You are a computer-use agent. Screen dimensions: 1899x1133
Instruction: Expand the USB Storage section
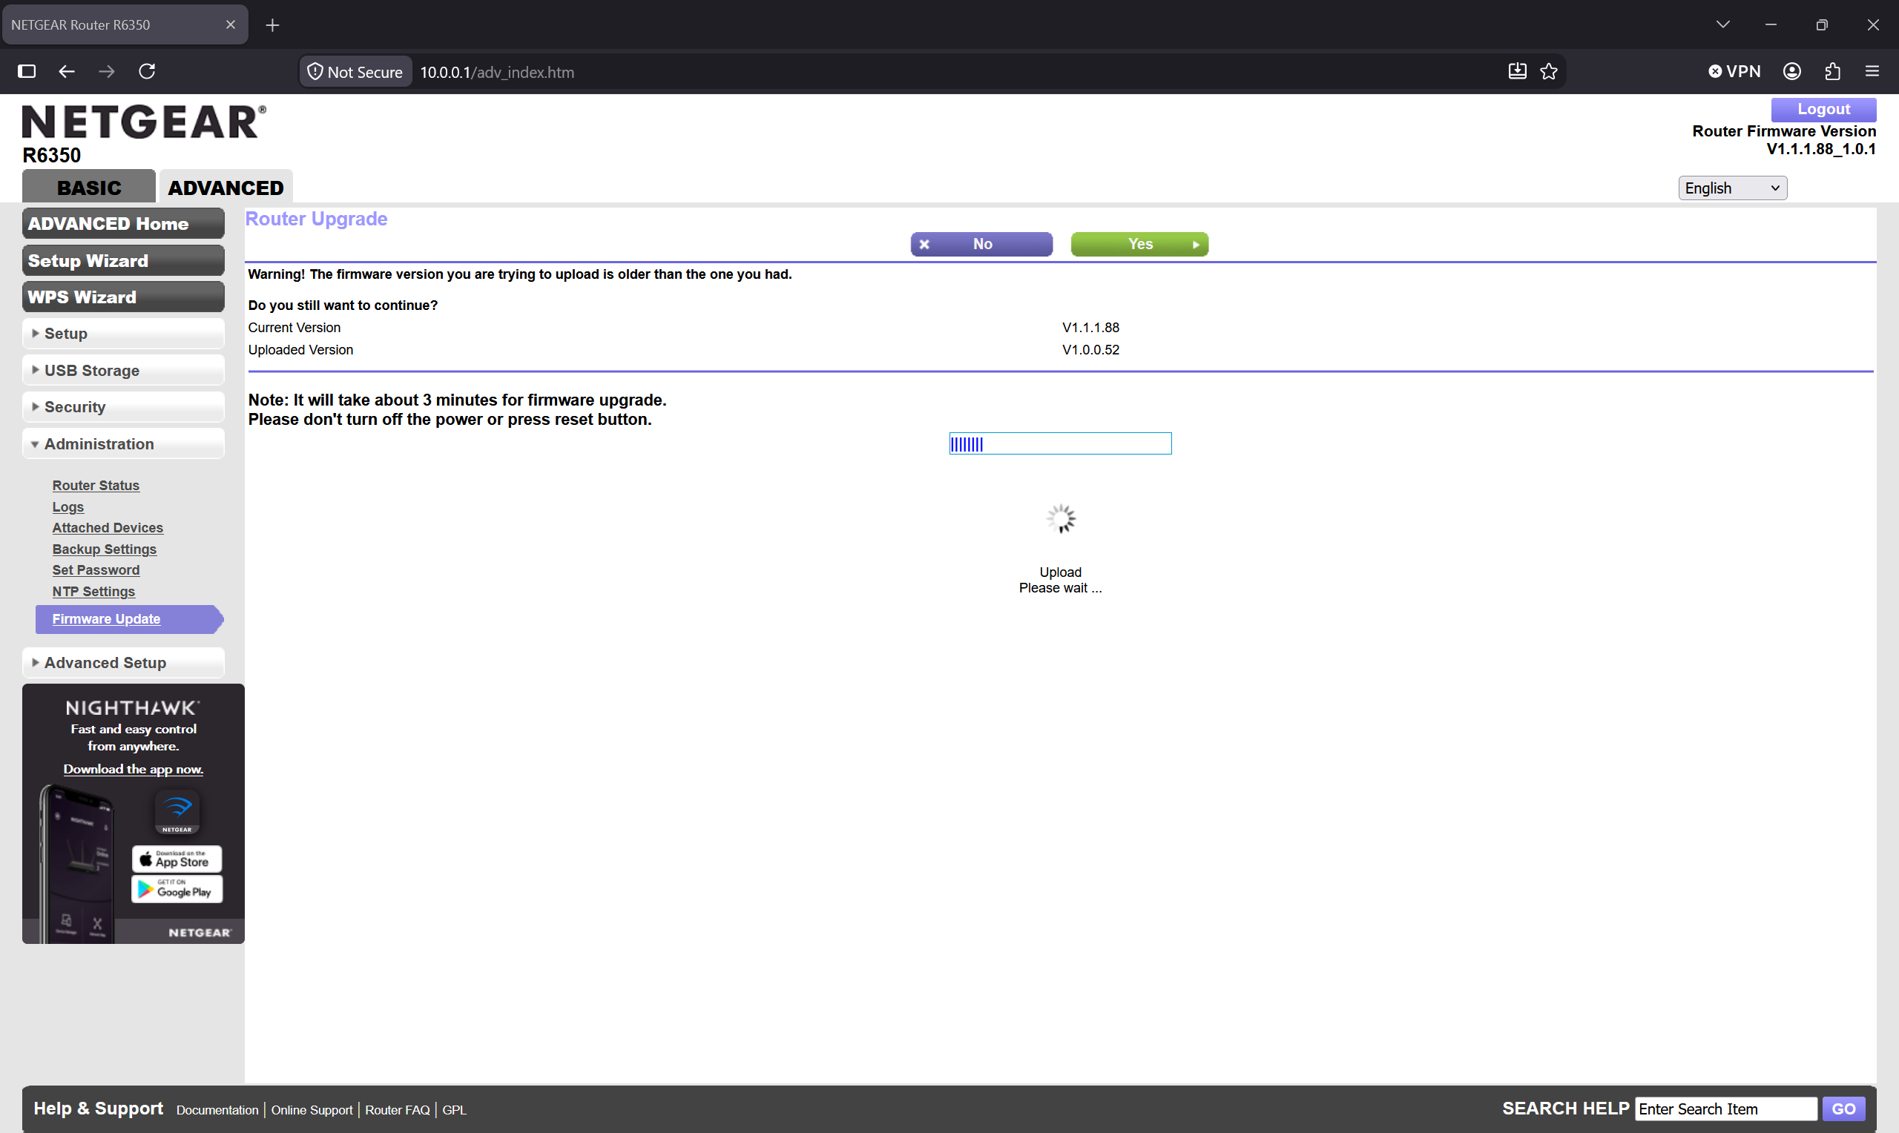[x=123, y=370]
